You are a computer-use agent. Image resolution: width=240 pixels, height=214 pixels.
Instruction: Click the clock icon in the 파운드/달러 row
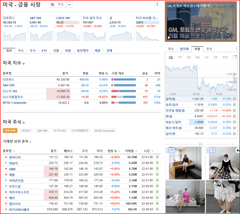click(234, 122)
